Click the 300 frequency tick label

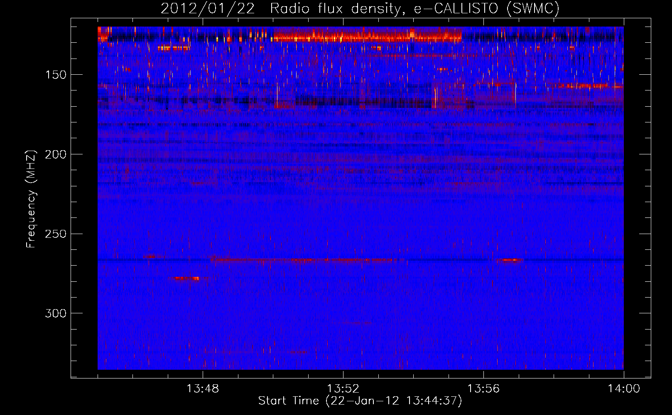point(56,313)
